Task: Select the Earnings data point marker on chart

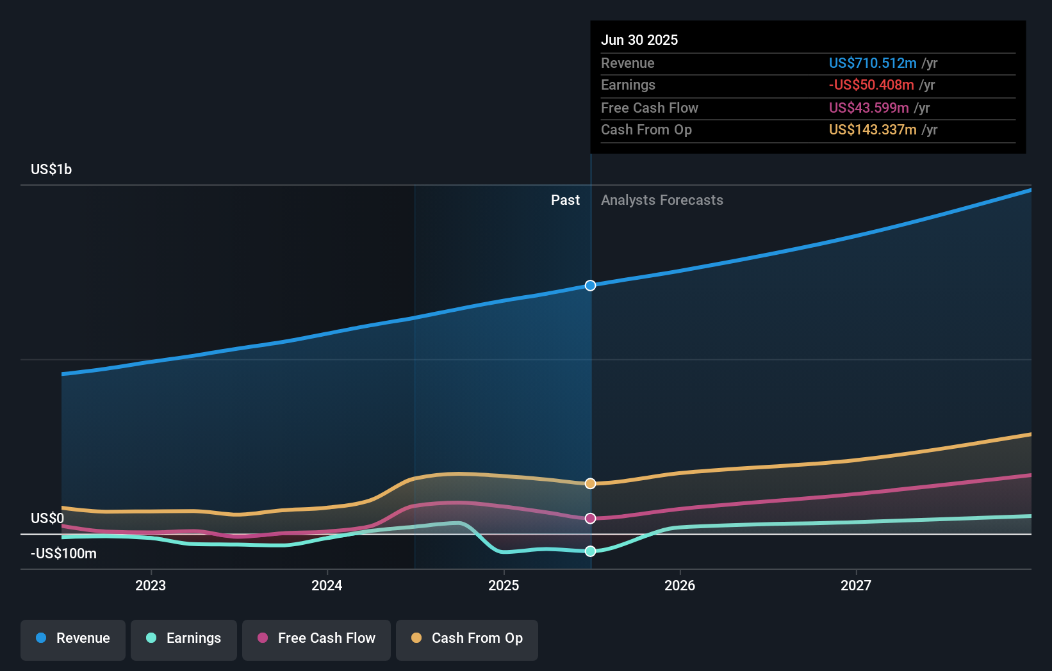Action: point(589,551)
